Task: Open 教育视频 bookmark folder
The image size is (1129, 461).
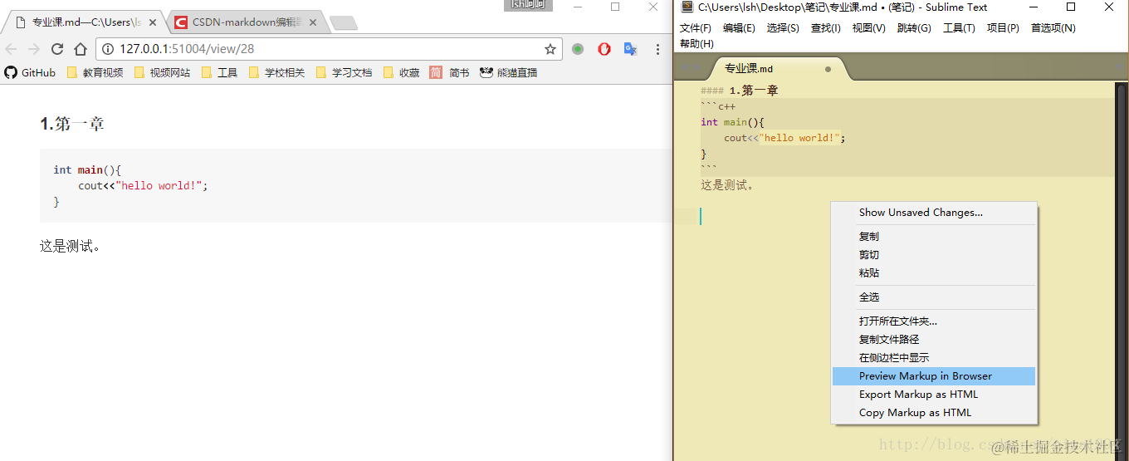Action: click(x=95, y=72)
